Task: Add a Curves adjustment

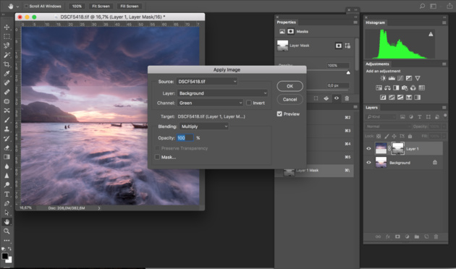Action: tap(400, 78)
